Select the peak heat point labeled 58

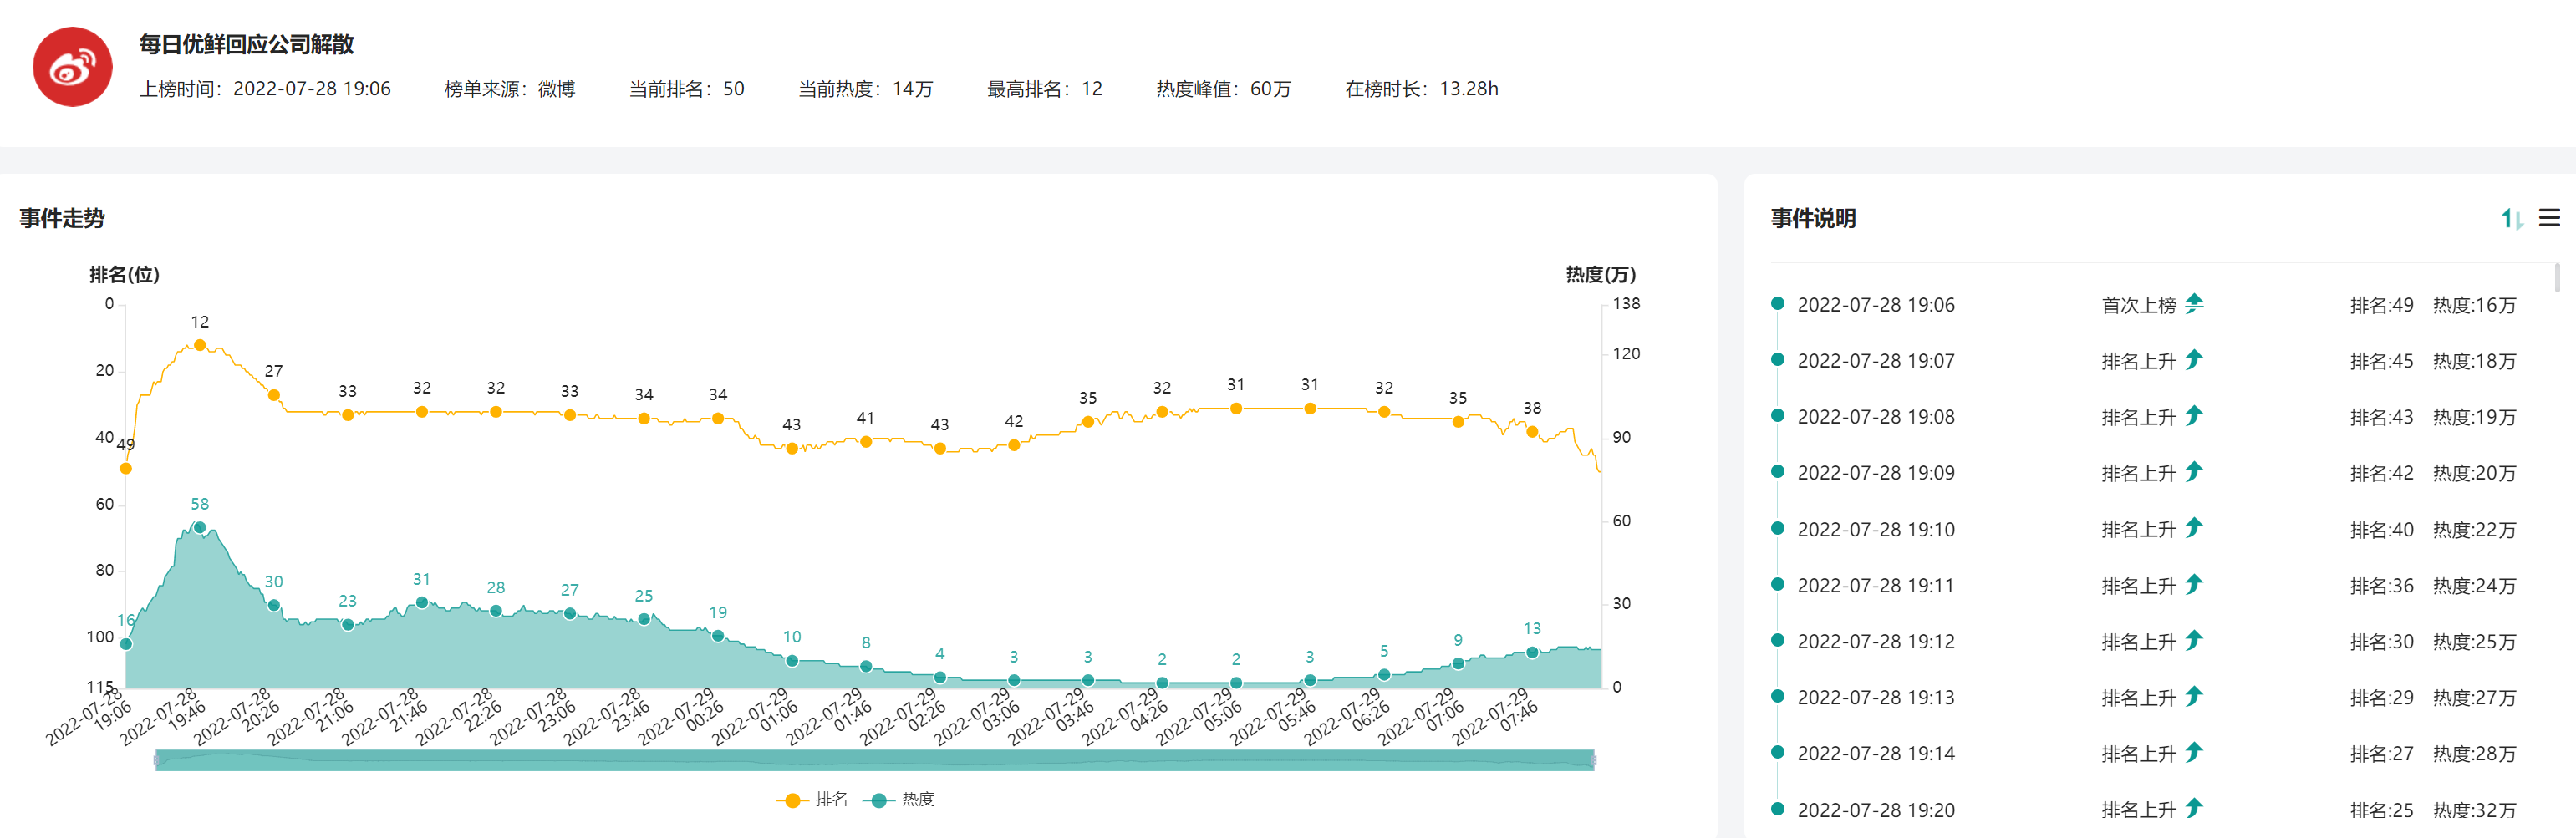point(200,527)
